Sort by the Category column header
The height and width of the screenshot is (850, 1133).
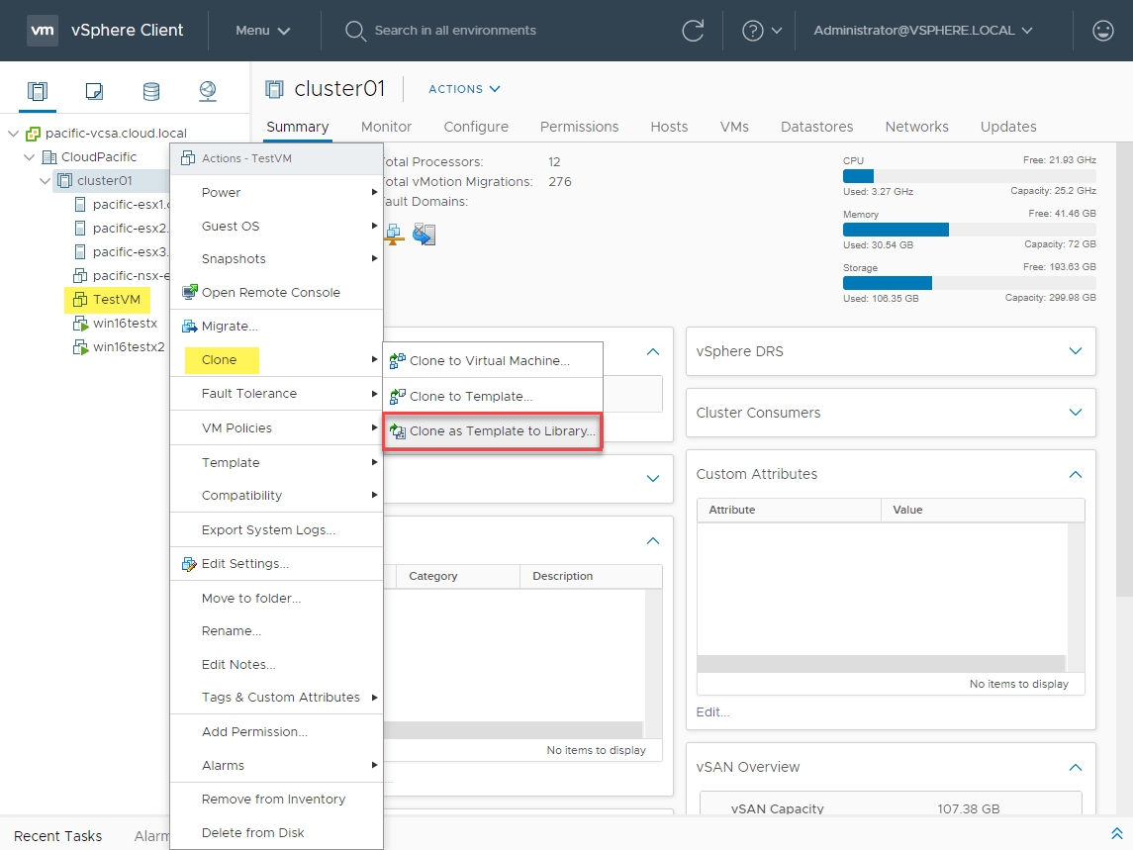(x=457, y=576)
